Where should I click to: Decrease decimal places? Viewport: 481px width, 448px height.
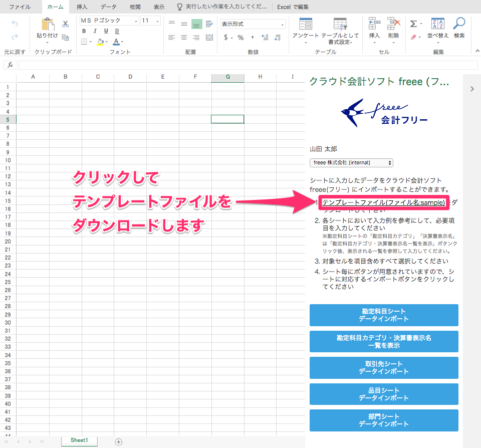[x=277, y=38]
